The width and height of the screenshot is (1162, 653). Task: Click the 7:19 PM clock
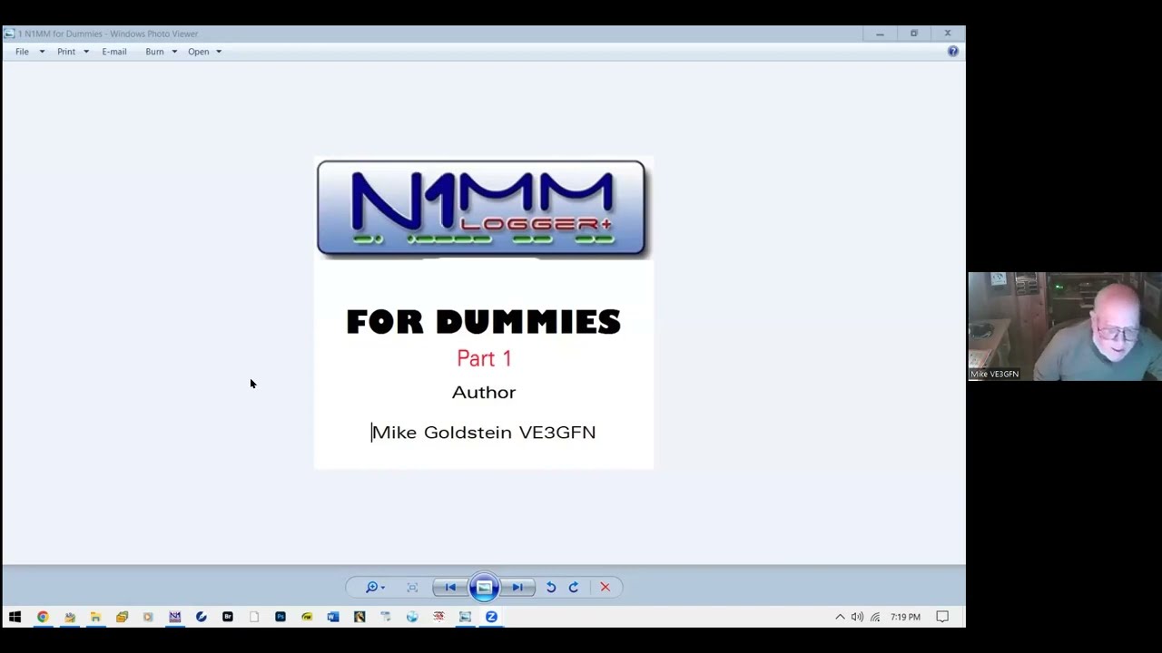905,617
